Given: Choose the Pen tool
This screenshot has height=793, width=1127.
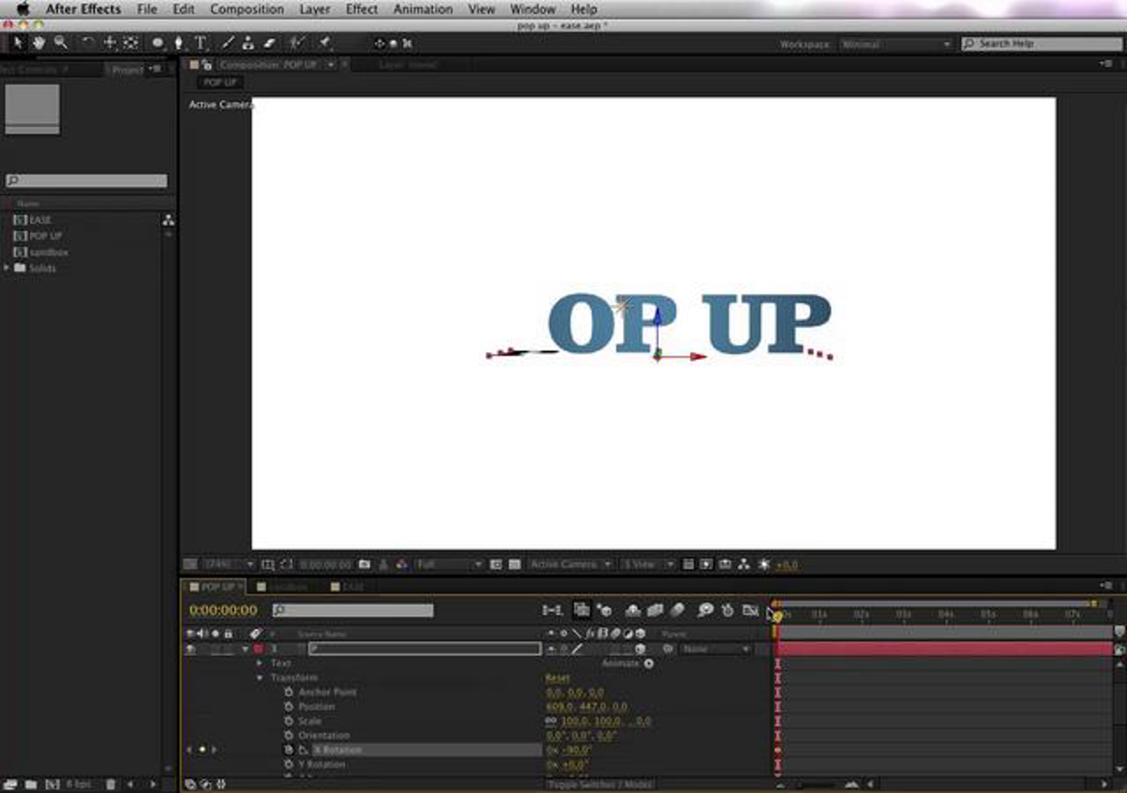Looking at the screenshot, I should [x=179, y=44].
